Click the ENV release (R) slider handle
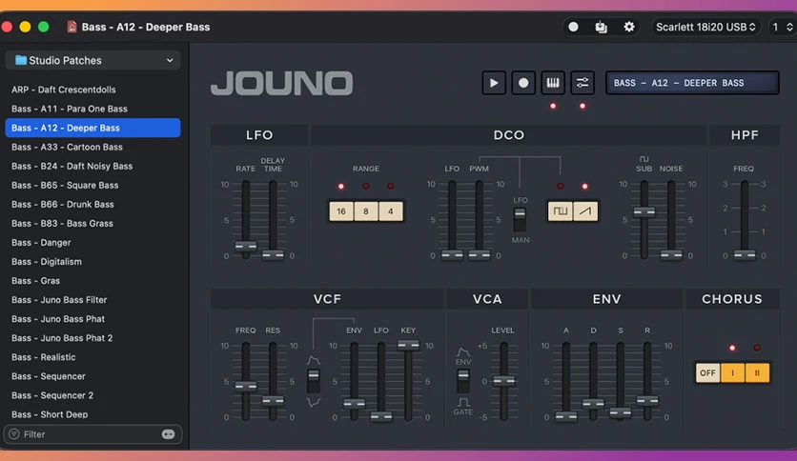Viewport: 797px width, 461px height. click(647, 401)
